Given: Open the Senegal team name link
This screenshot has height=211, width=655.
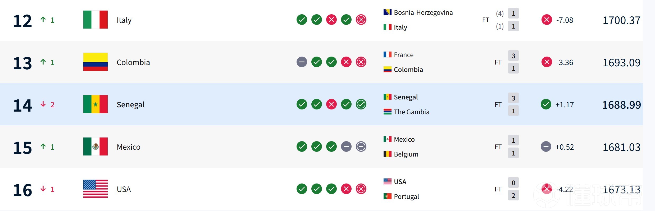Looking at the screenshot, I should pyautogui.click(x=130, y=105).
